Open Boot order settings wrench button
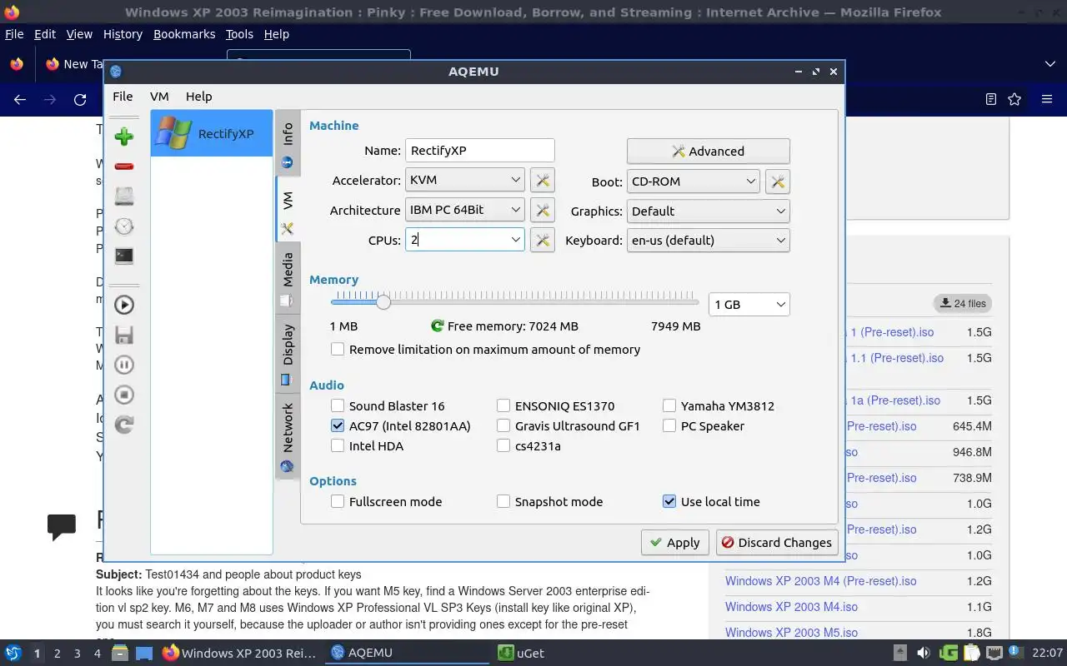Screen dimensions: 1067x666 tap(778, 181)
